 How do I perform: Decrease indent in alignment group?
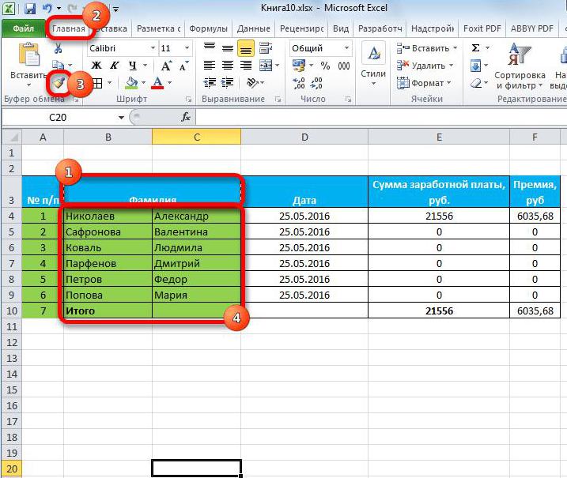[x=210, y=83]
